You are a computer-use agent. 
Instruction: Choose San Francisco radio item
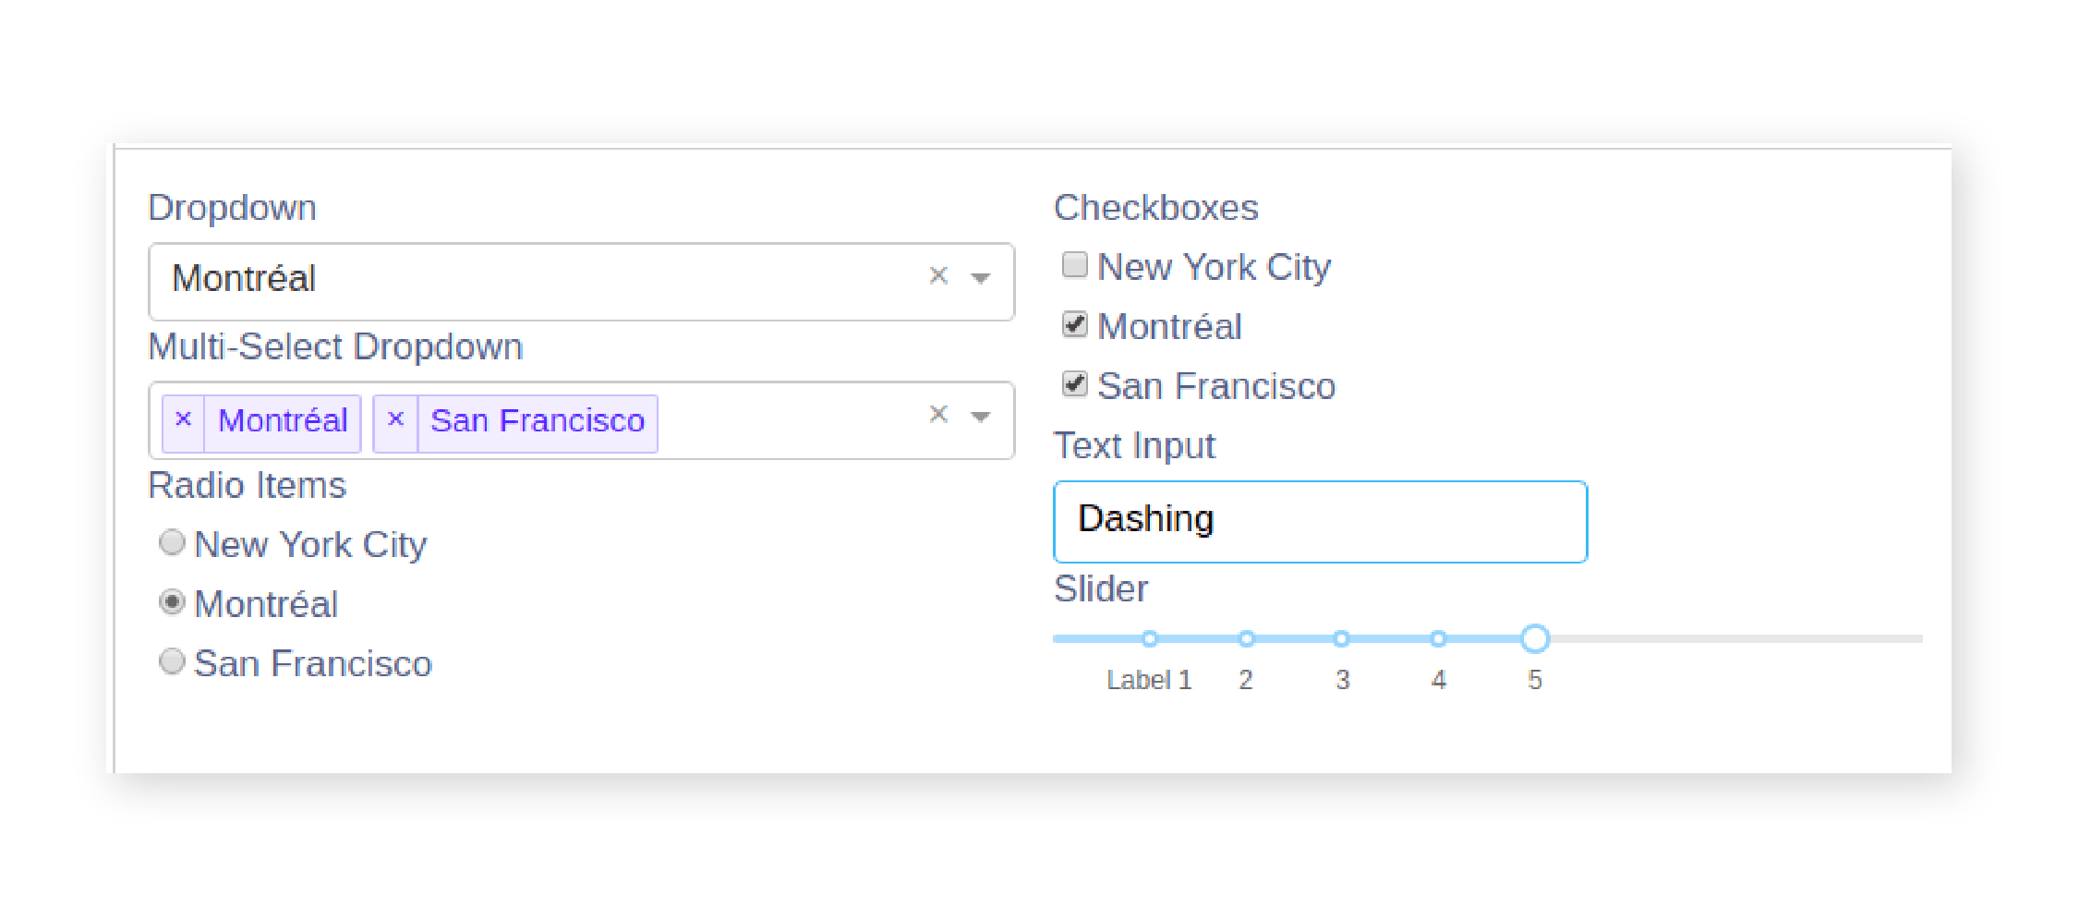(172, 661)
